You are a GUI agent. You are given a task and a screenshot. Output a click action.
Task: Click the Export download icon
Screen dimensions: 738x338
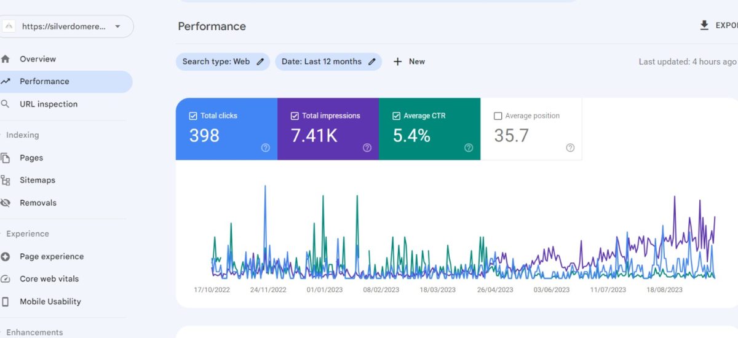[704, 25]
